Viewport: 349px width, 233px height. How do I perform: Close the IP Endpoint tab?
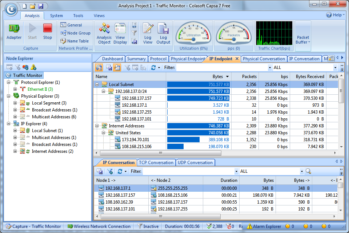(x=237, y=59)
